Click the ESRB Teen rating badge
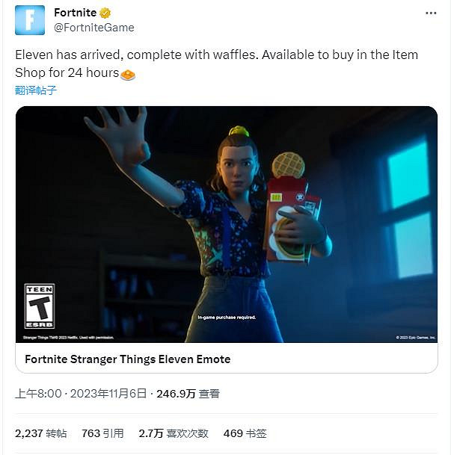The height and width of the screenshot is (455, 451). (x=39, y=306)
